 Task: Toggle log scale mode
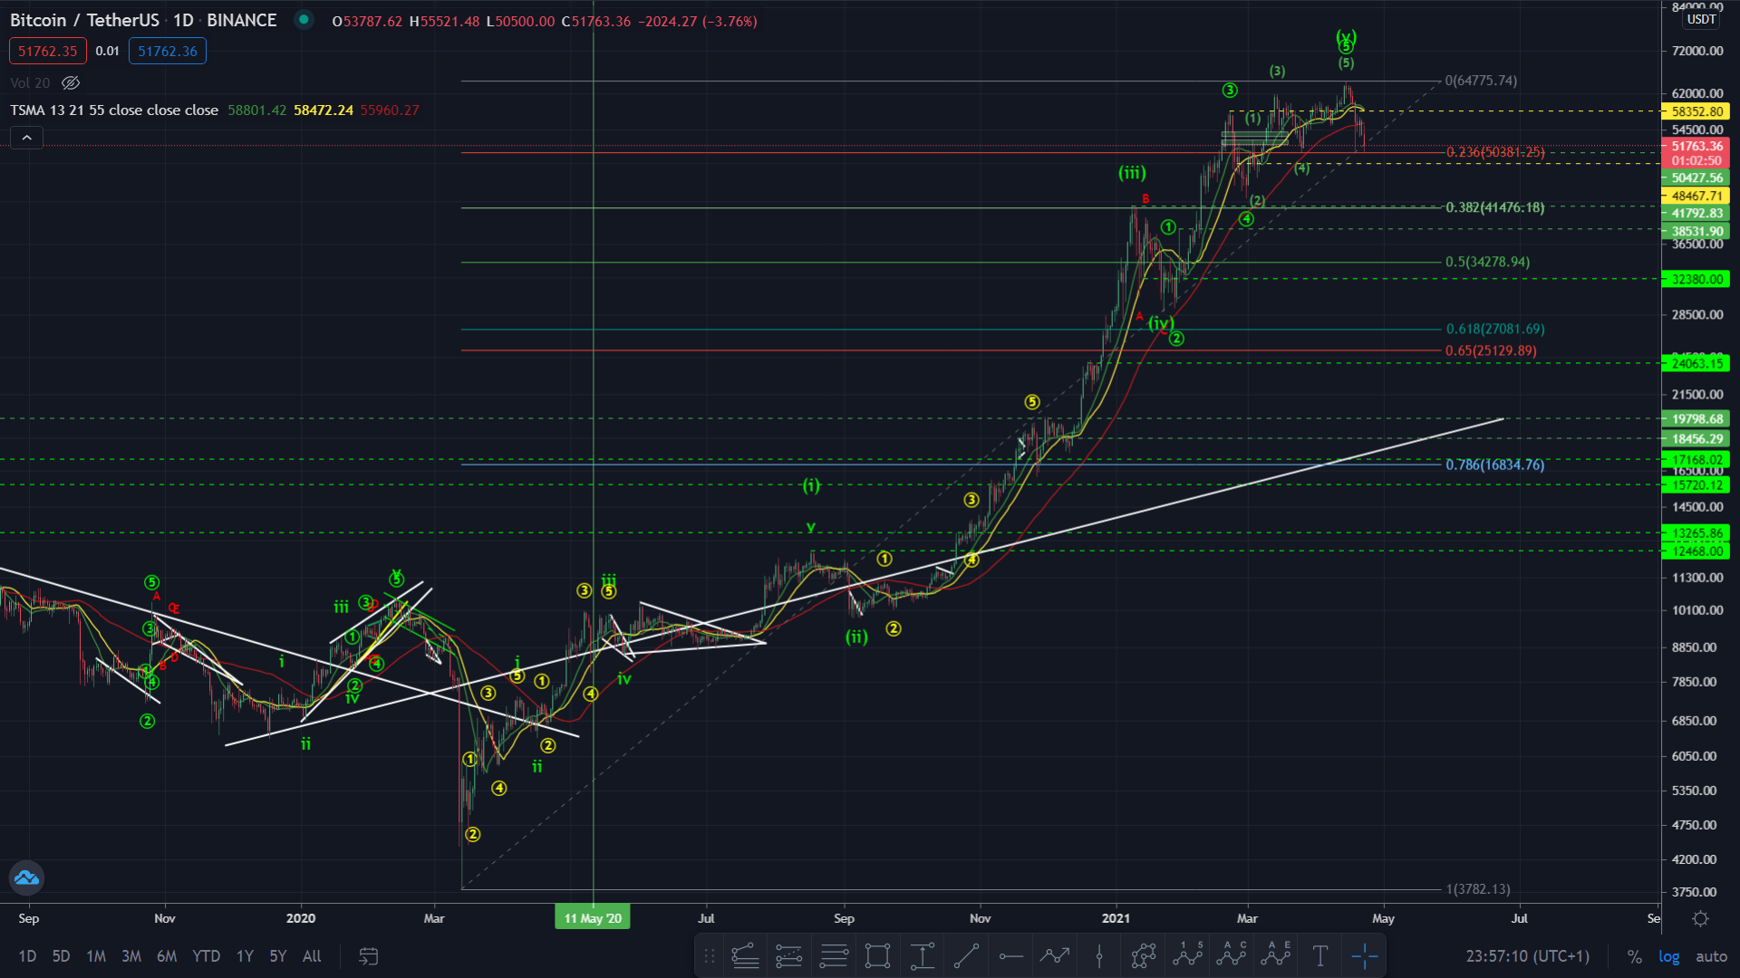coord(1668,956)
